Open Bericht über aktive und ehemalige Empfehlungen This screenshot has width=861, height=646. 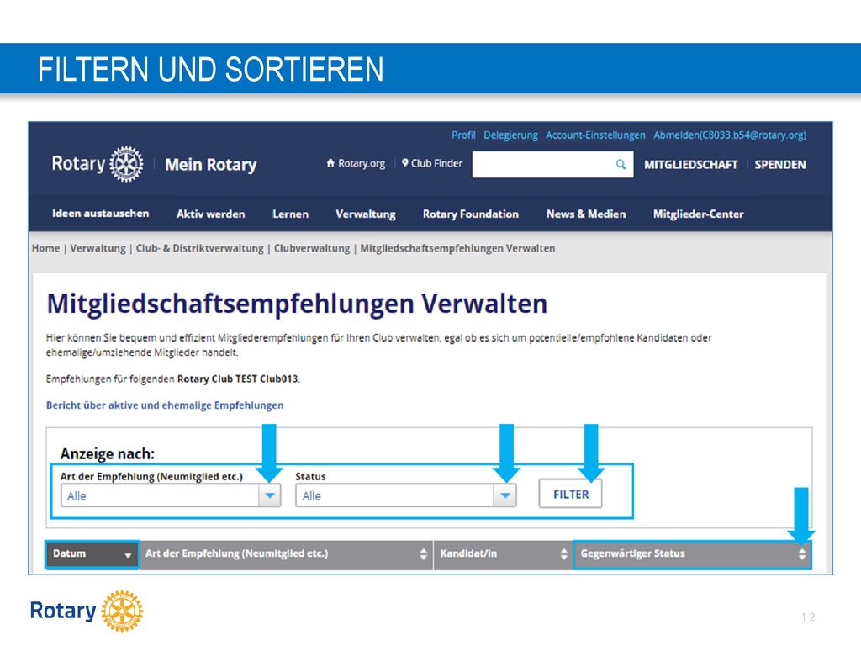click(165, 405)
